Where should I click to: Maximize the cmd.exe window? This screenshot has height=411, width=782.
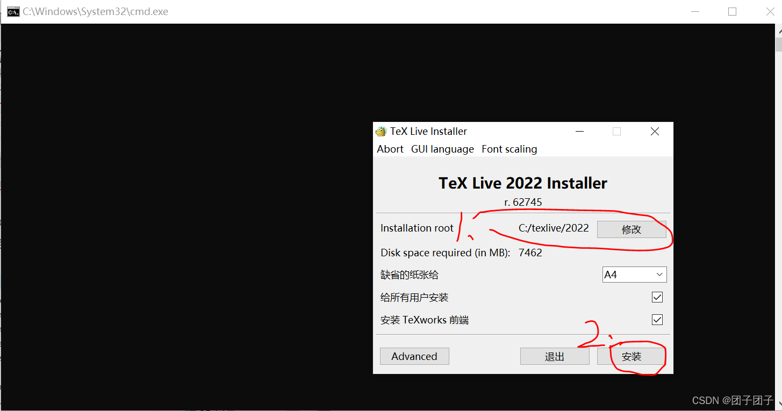[732, 11]
